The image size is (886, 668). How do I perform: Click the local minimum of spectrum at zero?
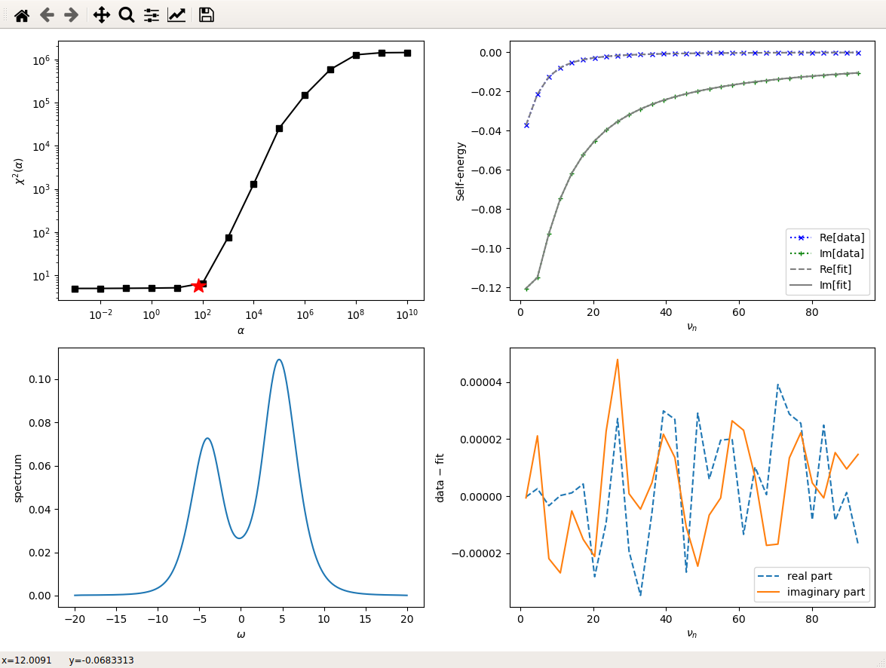point(240,538)
